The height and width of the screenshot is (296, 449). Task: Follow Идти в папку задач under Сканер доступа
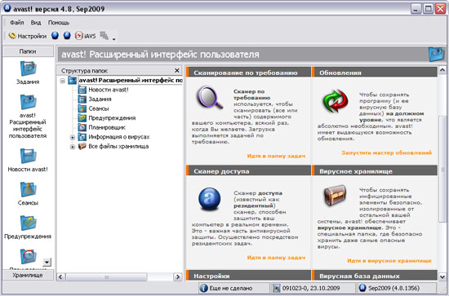click(x=276, y=258)
